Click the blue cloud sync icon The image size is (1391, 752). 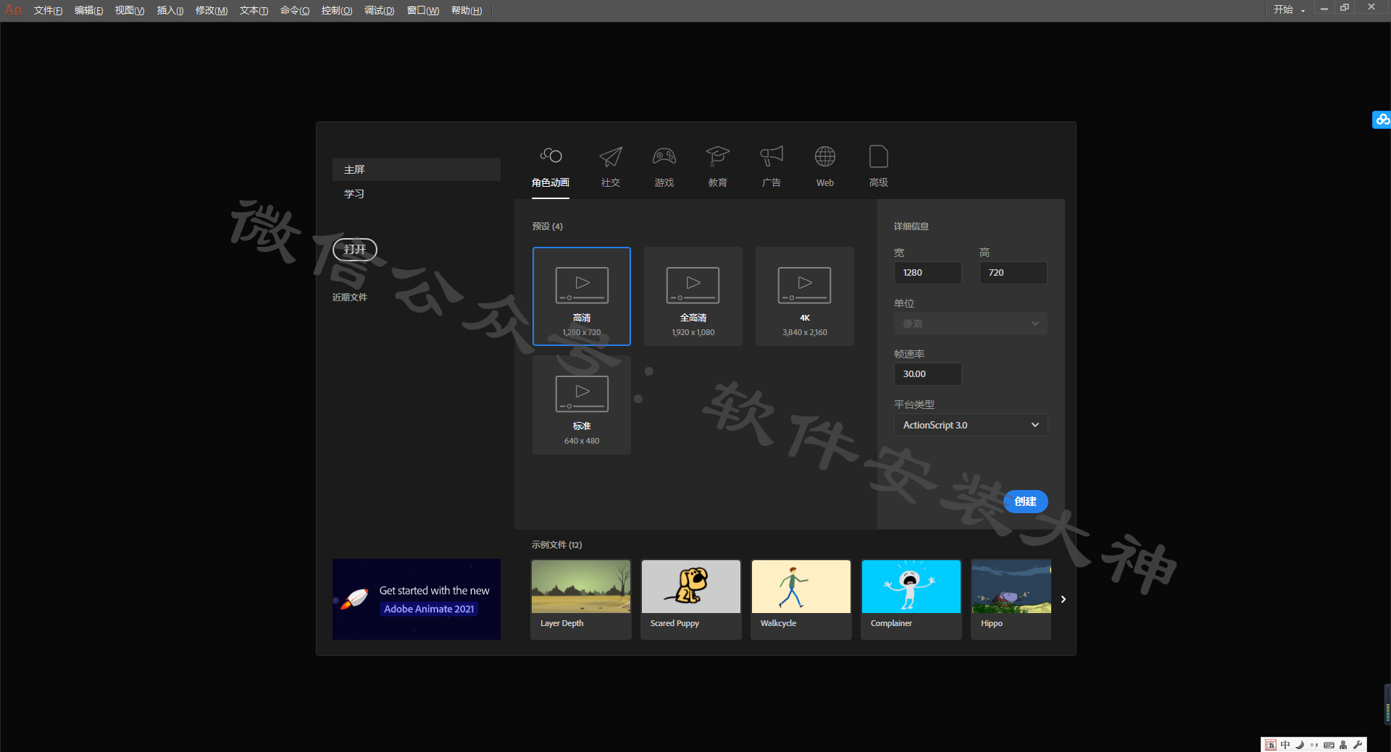1382,119
